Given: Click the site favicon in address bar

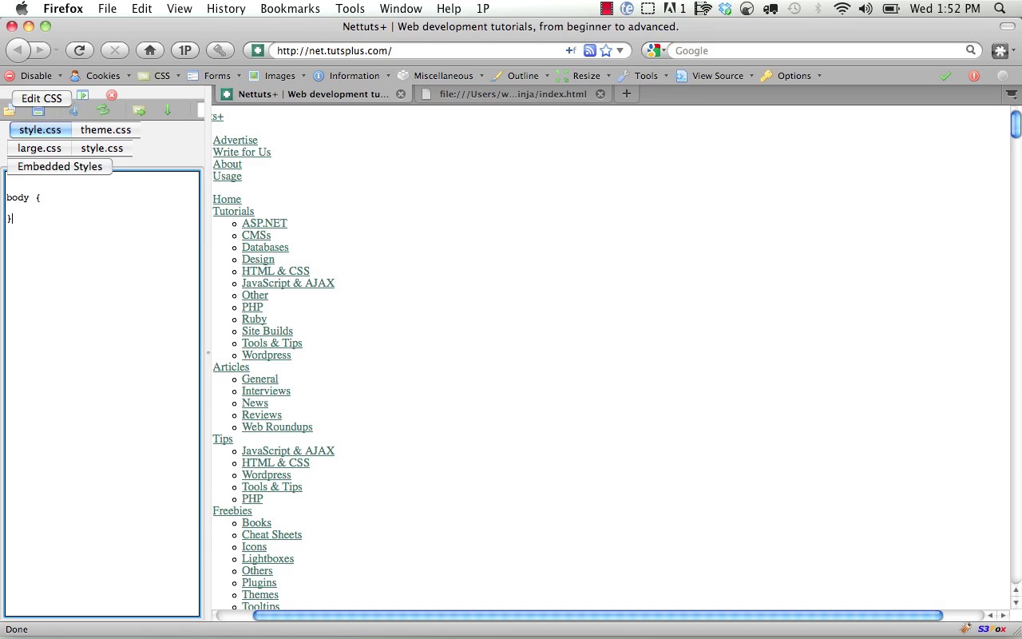Looking at the screenshot, I should [x=257, y=50].
